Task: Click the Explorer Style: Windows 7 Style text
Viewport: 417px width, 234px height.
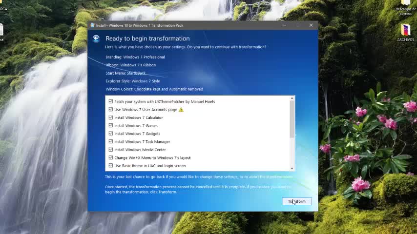Action: [133, 81]
